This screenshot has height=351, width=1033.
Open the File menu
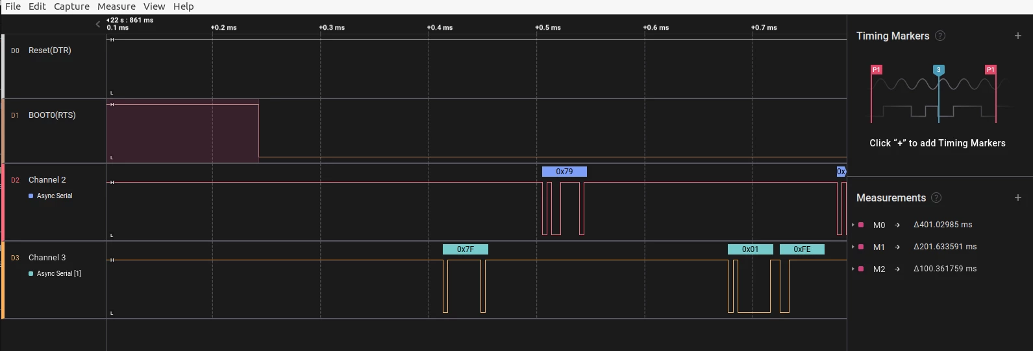coord(13,6)
